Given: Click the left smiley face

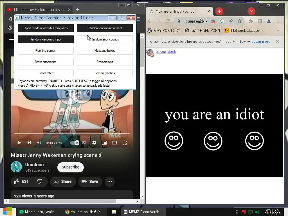Looking at the screenshot, I should click(174, 141).
